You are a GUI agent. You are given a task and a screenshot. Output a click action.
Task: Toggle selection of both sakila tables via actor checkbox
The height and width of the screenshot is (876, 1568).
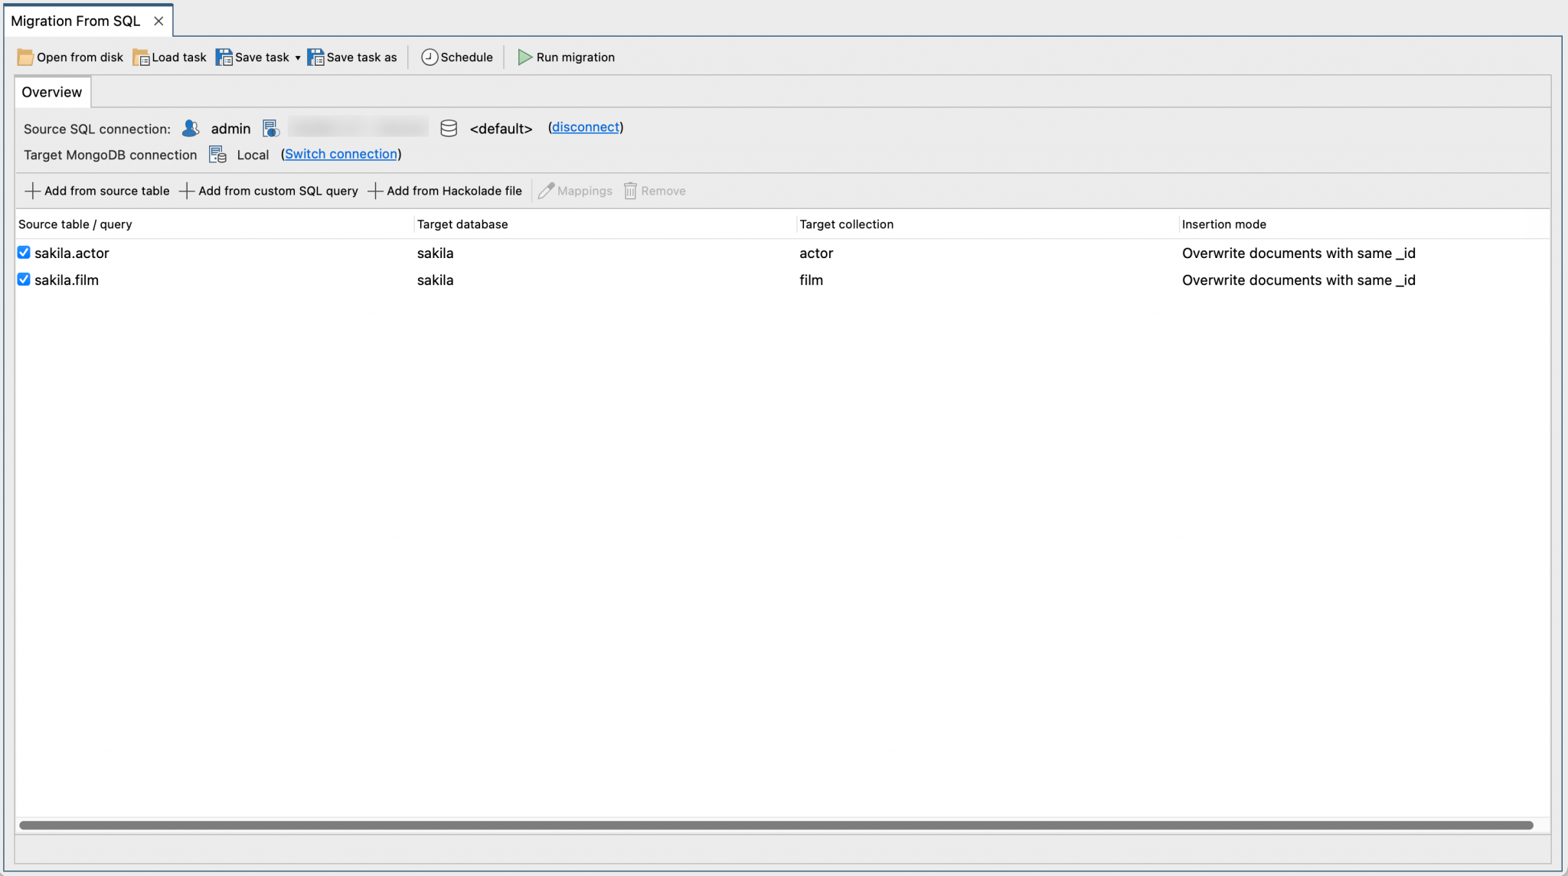[x=24, y=252]
